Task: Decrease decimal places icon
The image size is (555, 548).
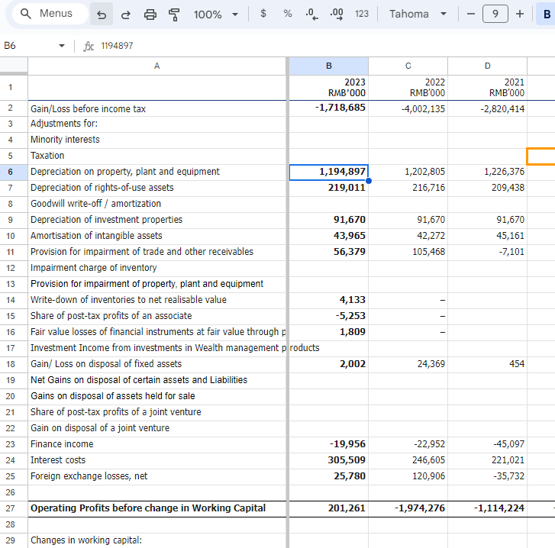Action: tap(311, 14)
